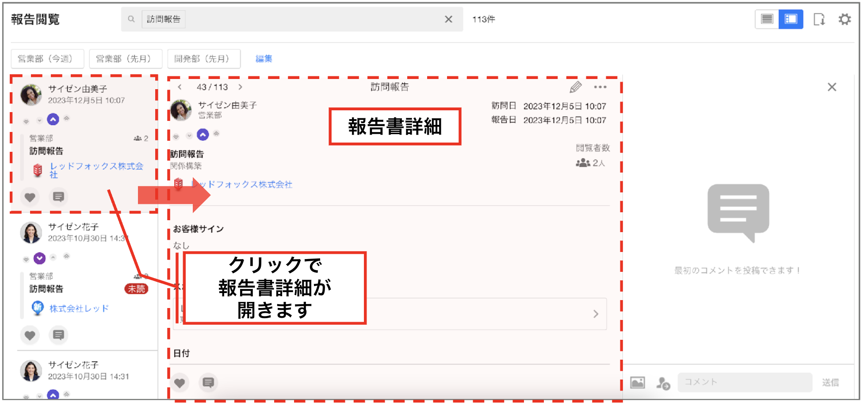The image size is (864, 406).
Task: Click 訪問報告 title in first card
Action: pyautogui.click(x=46, y=151)
